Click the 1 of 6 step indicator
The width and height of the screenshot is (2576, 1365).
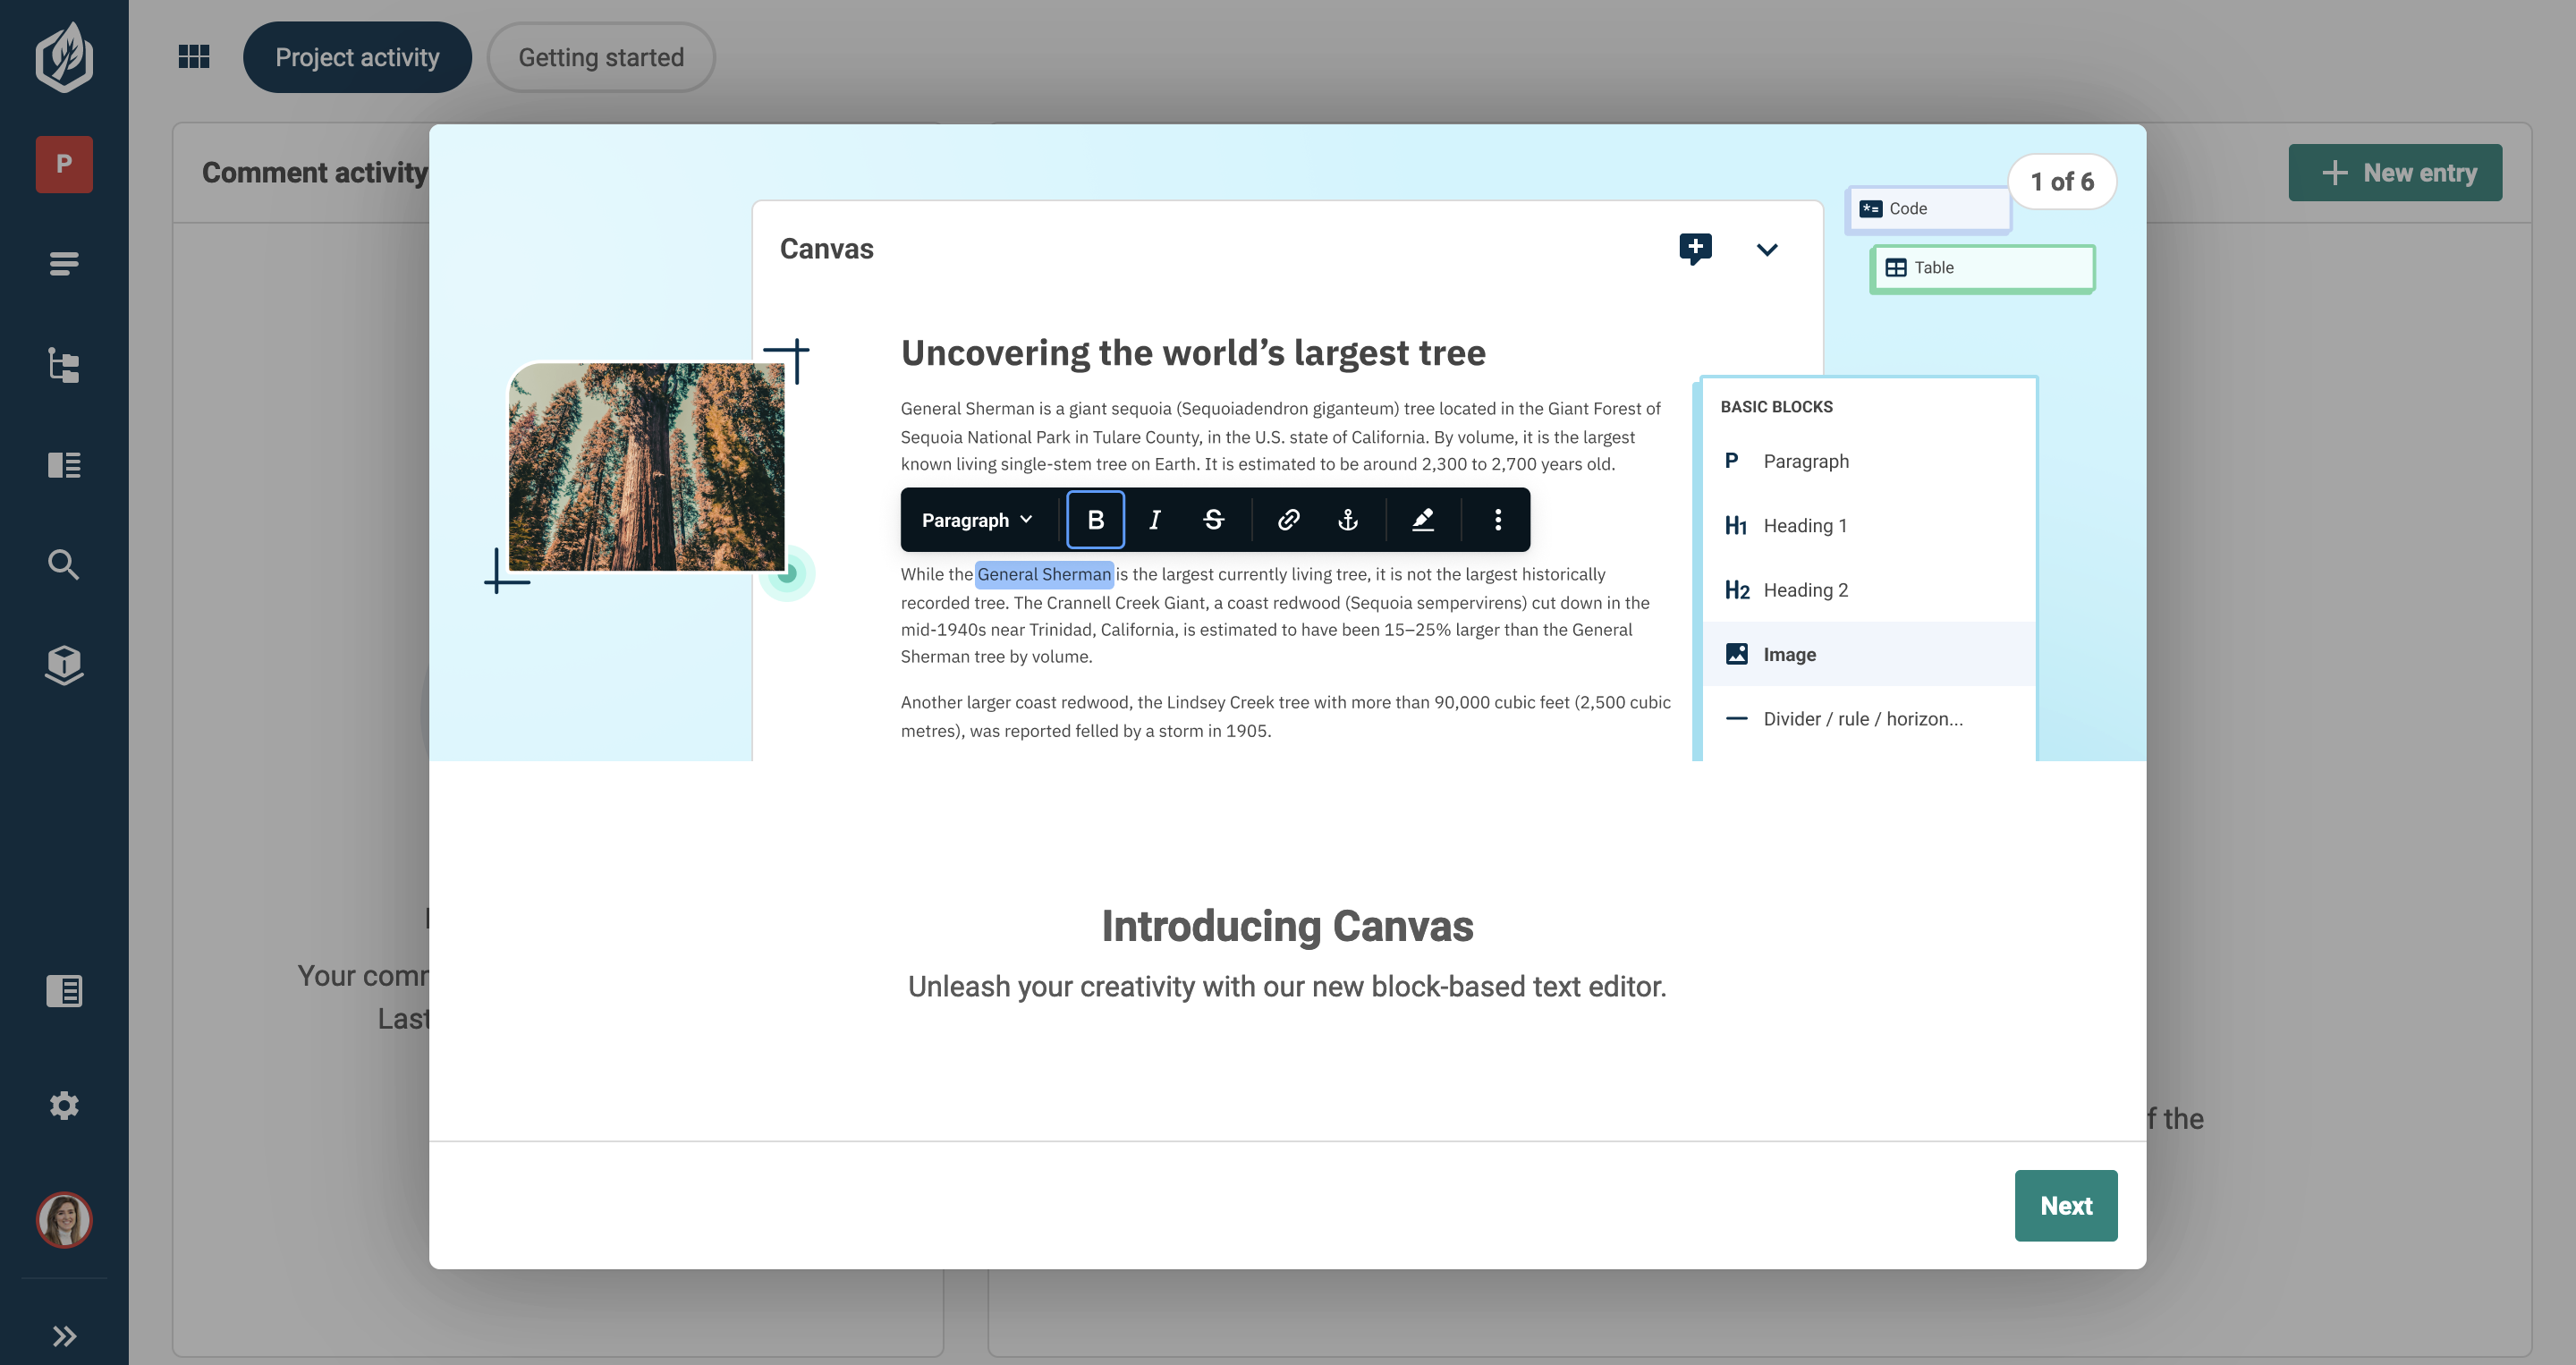(2061, 182)
